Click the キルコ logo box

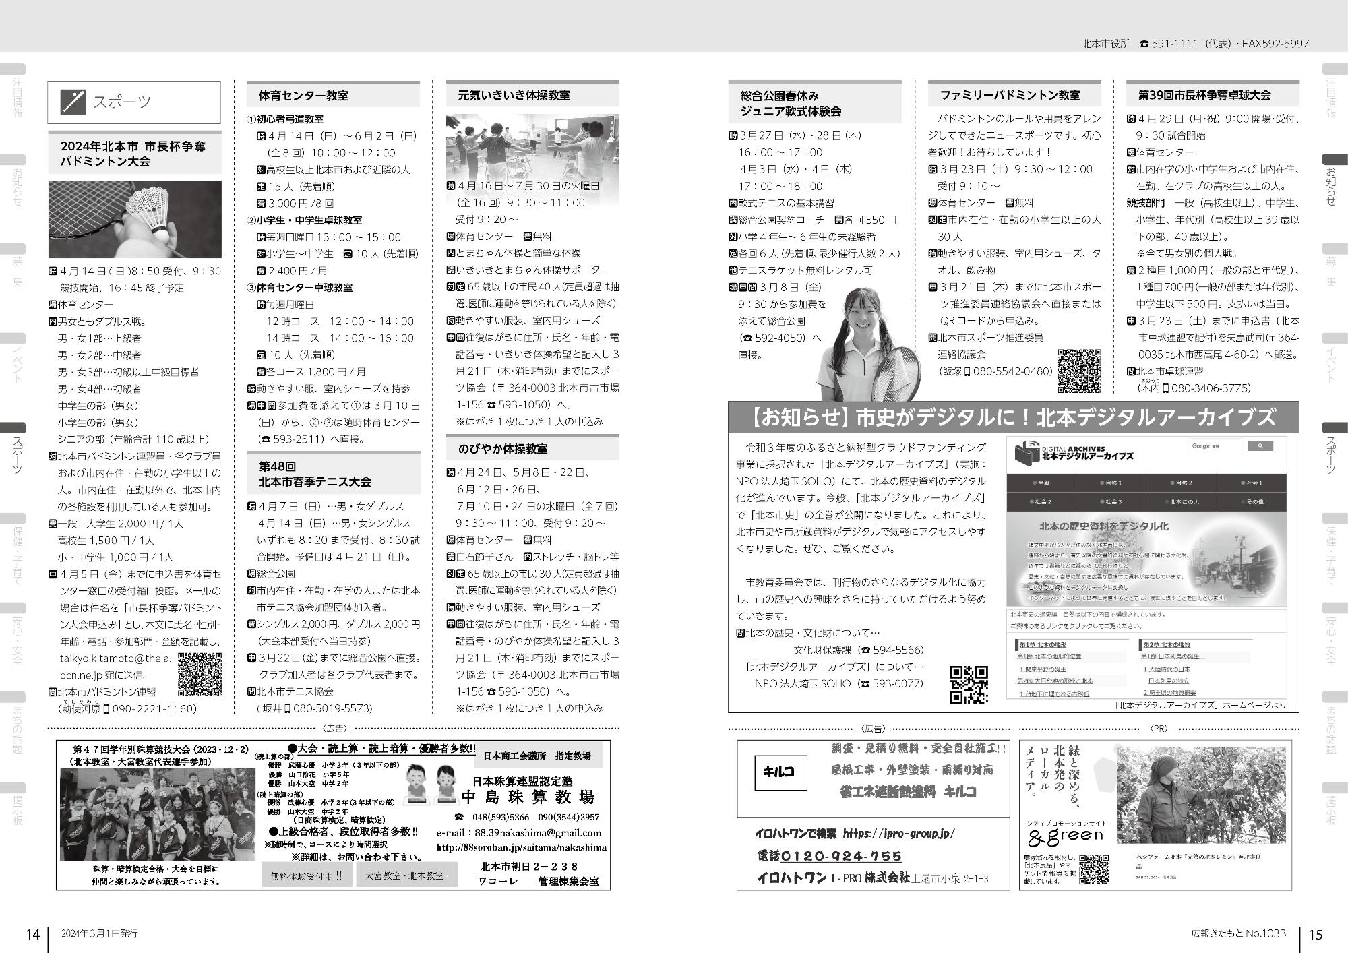pyautogui.click(x=780, y=772)
